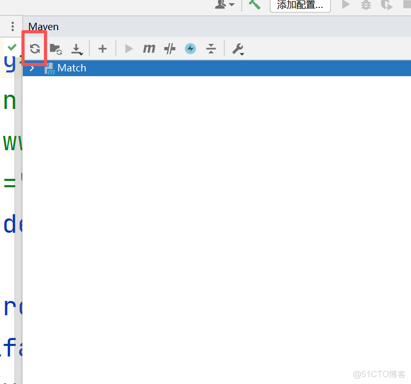Execute Maven goal m icon
The width and height of the screenshot is (411, 384).
(149, 49)
